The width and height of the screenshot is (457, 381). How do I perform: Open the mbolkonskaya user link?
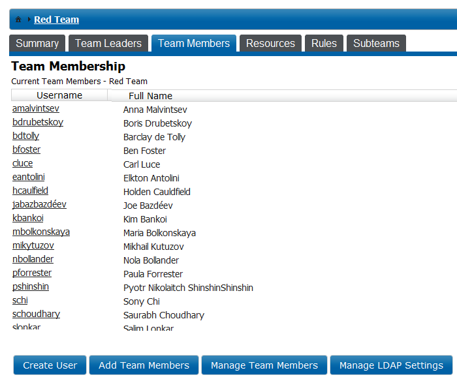41,232
